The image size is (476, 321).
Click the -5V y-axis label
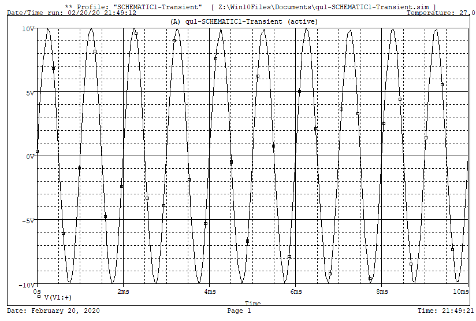[x=28, y=221]
